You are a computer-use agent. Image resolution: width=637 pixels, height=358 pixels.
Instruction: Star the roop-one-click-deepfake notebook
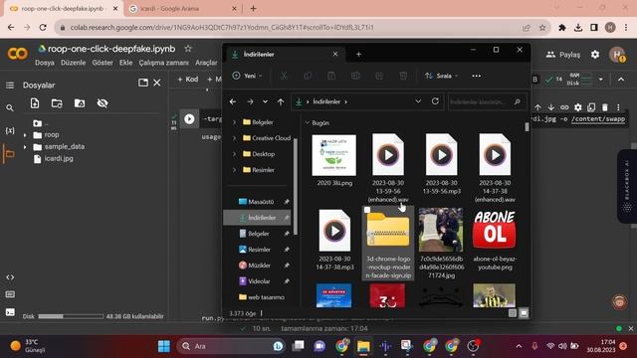(x=188, y=49)
